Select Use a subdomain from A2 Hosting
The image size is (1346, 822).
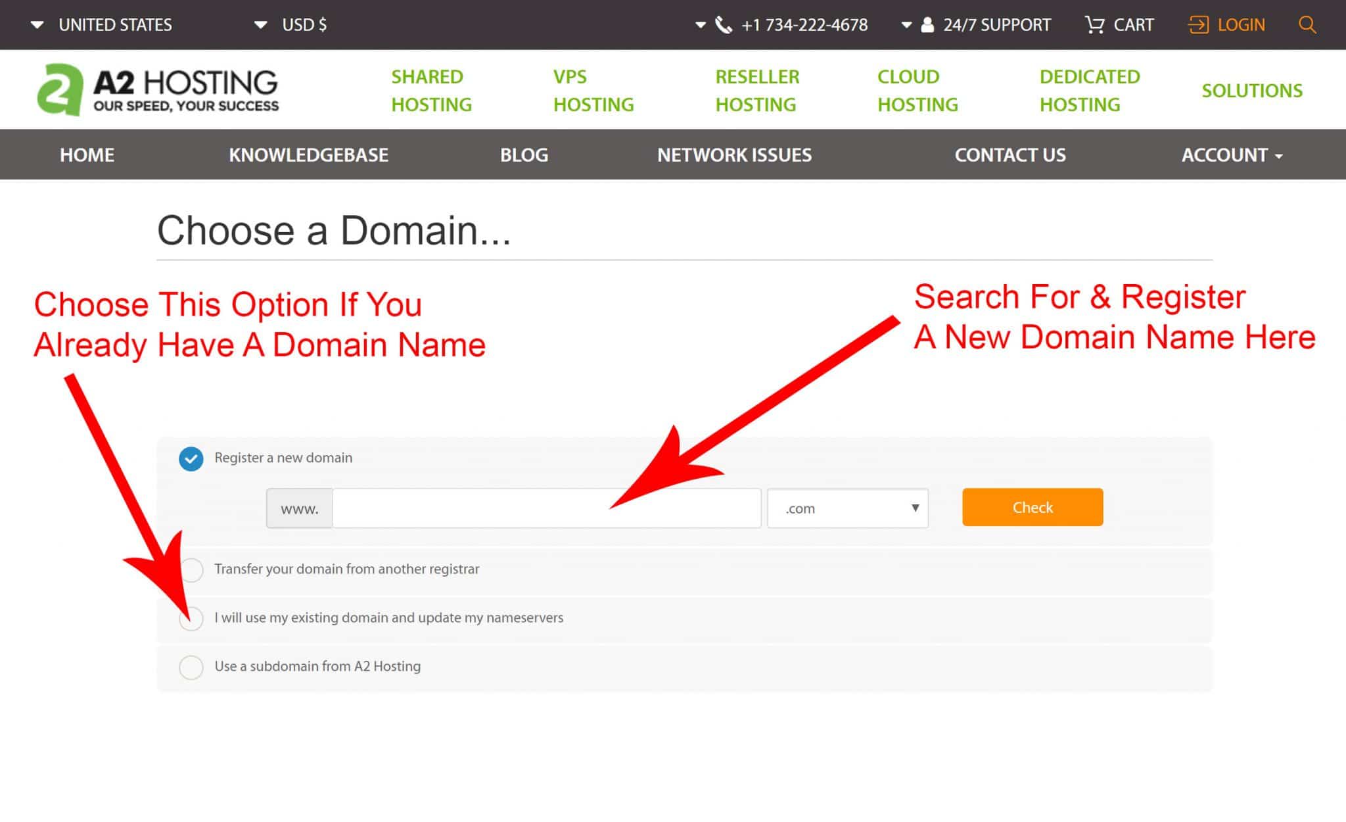pos(191,667)
